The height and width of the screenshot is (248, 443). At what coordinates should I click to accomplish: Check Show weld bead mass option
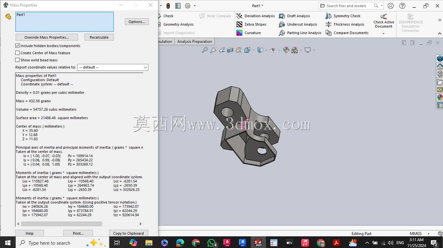coord(18,60)
